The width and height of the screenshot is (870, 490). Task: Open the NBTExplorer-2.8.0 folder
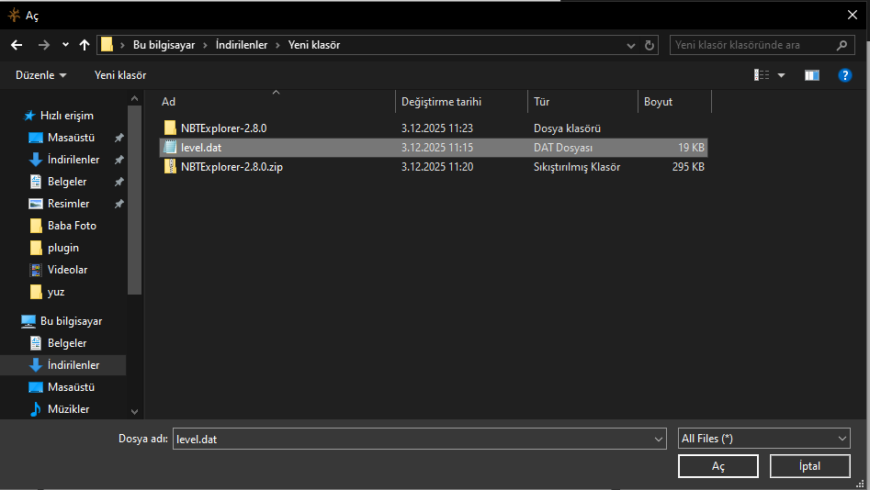223,128
